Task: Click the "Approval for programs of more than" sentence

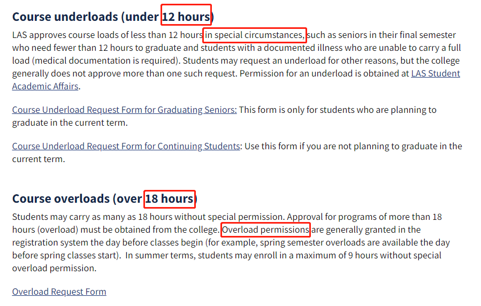Action: click(x=358, y=217)
